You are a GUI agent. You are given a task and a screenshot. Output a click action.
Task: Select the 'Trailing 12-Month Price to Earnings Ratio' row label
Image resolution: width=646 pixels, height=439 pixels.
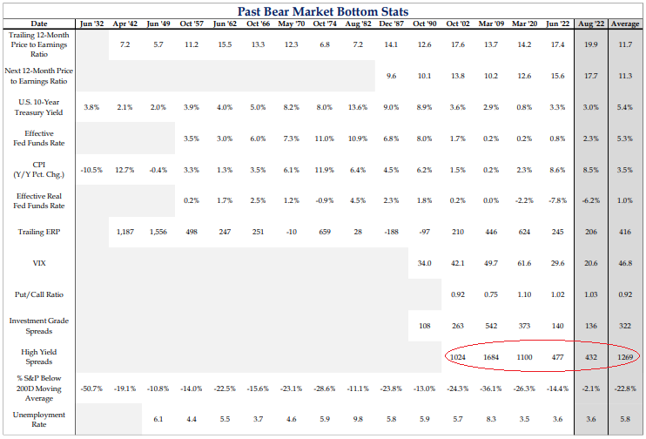[39, 43]
